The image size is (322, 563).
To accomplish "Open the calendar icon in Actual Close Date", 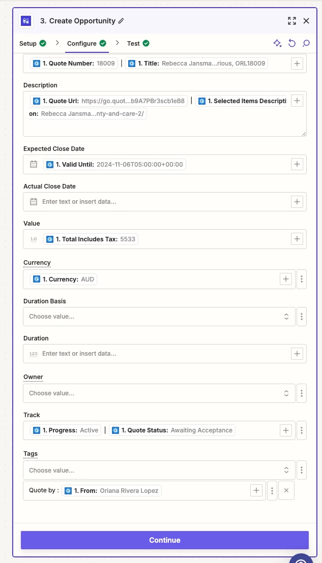I will point(34,201).
